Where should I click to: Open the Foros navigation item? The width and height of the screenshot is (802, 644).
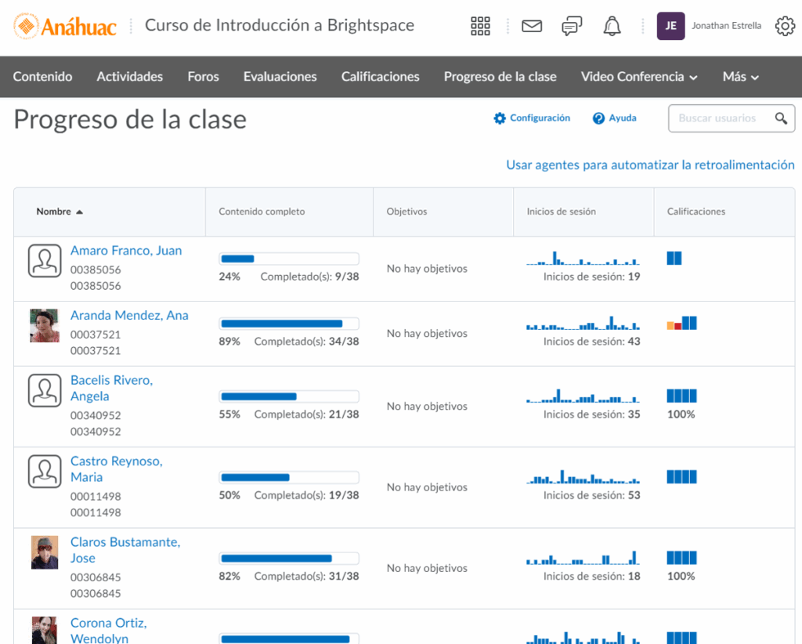pyautogui.click(x=203, y=77)
